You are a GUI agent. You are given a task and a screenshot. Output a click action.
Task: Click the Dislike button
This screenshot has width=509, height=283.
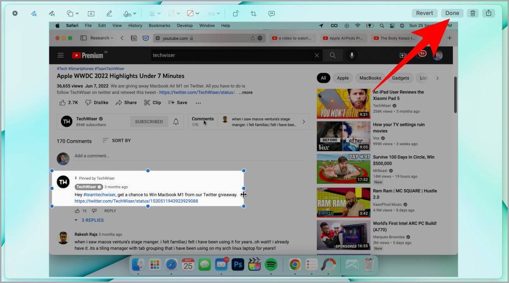point(97,102)
